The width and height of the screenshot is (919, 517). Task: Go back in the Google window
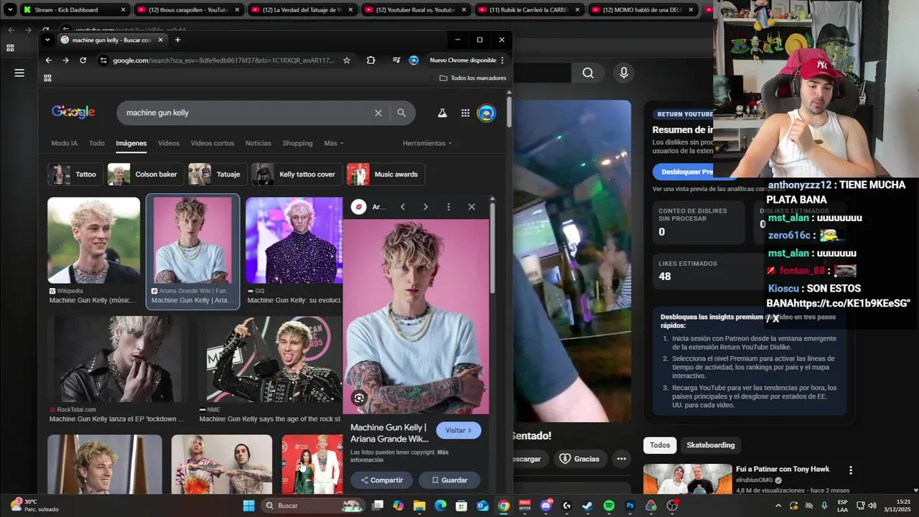[48, 60]
